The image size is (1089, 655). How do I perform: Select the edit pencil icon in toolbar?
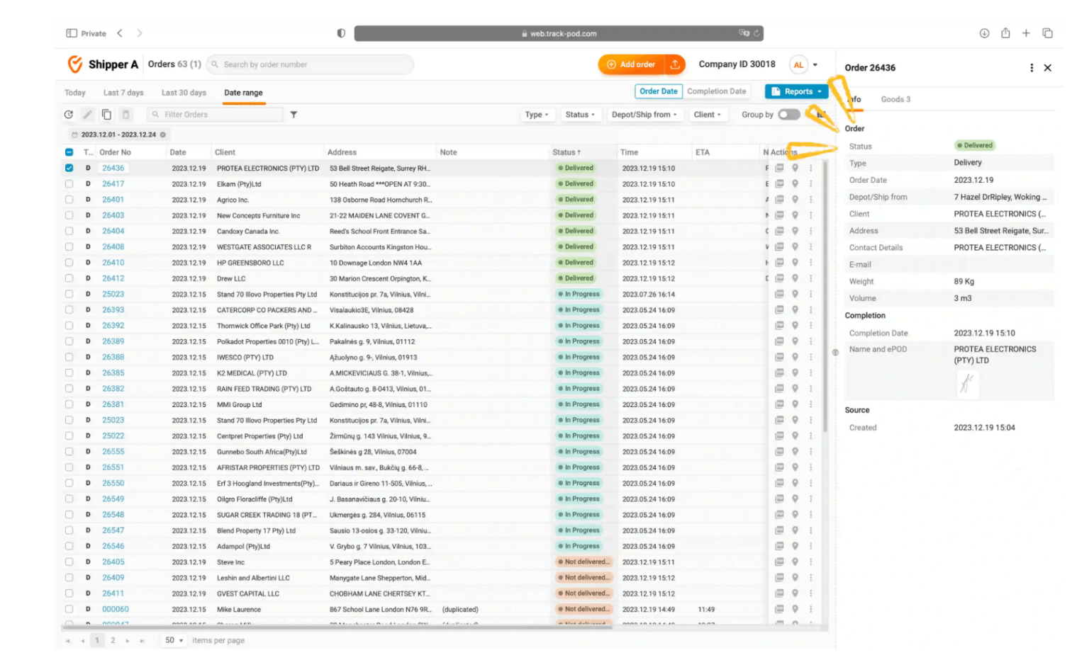click(87, 114)
